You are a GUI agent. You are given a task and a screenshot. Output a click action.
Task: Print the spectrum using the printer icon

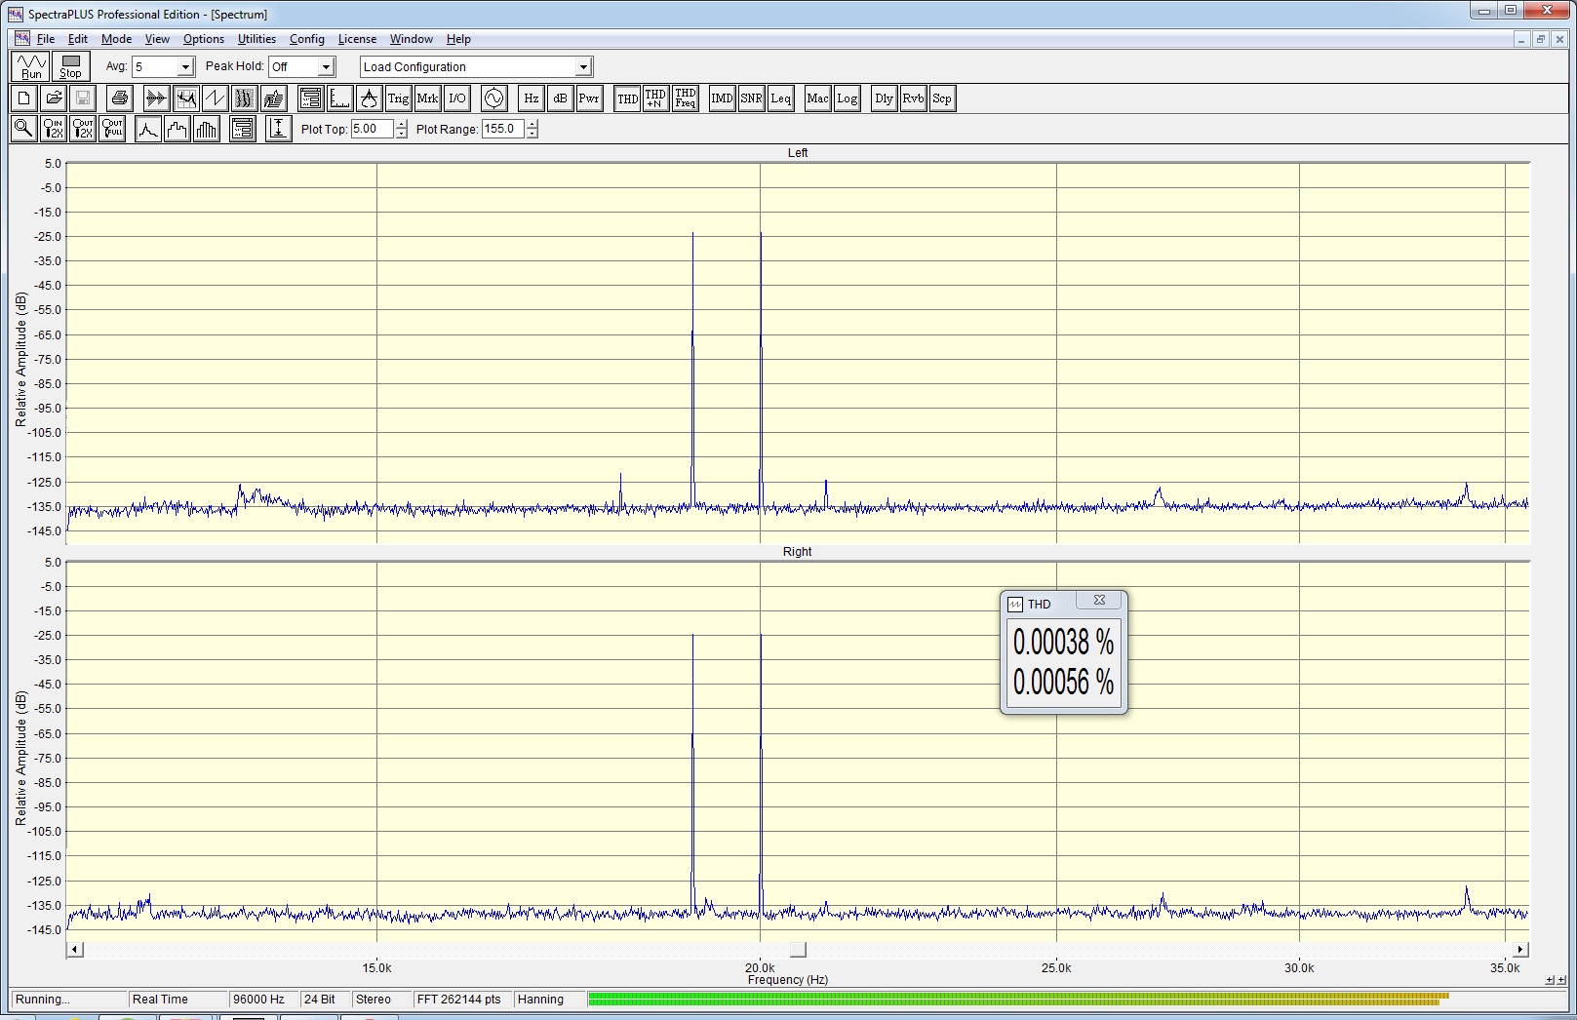[x=120, y=98]
